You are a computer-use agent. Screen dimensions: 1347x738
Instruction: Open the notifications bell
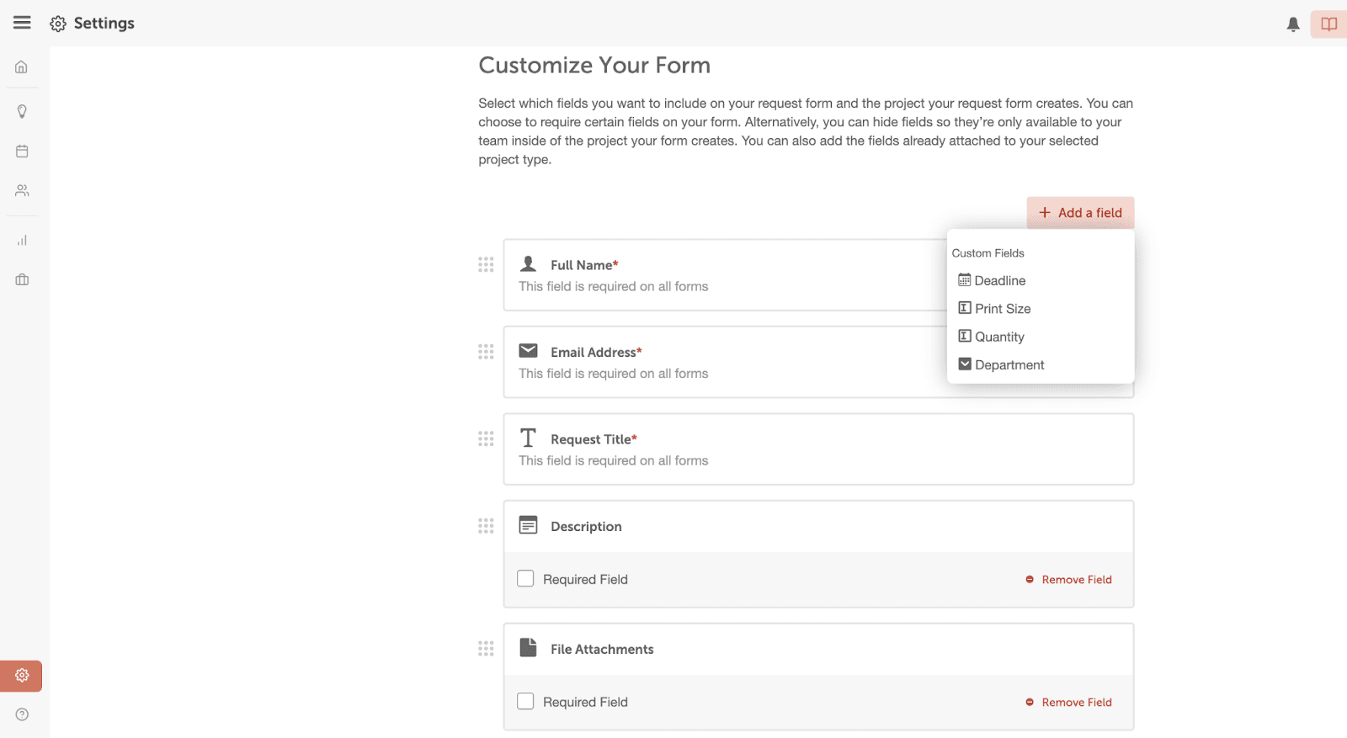(x=1293, y=24)
